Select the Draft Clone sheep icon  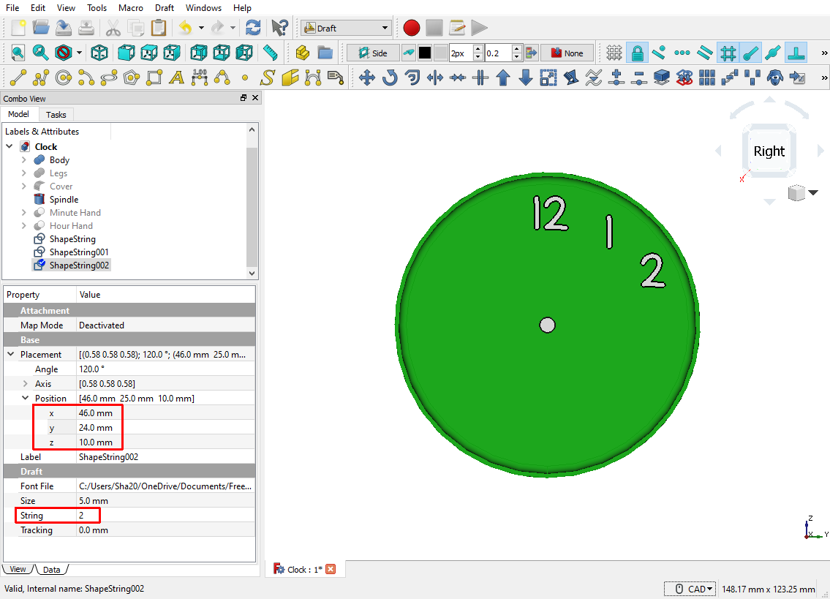[x=775, y=78]
